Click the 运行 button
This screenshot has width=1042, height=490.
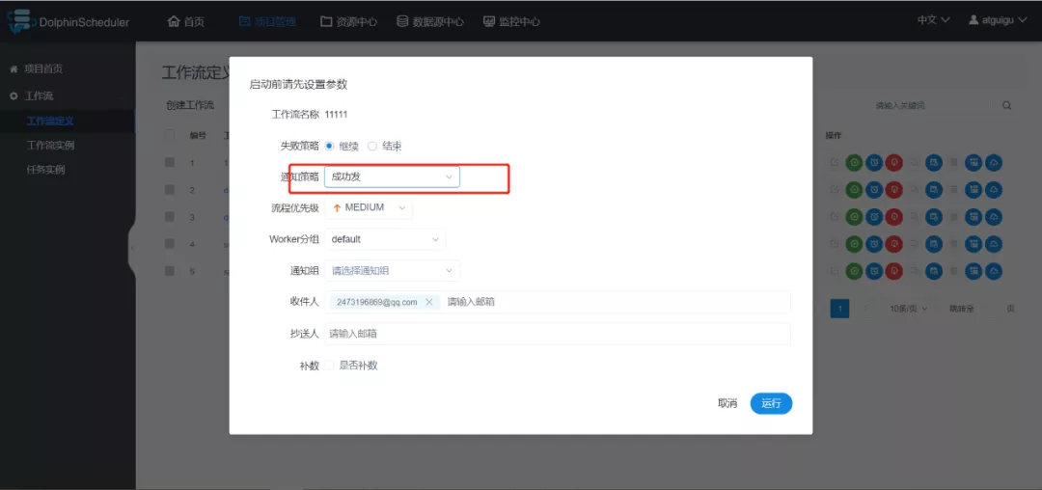click(771, 403)
